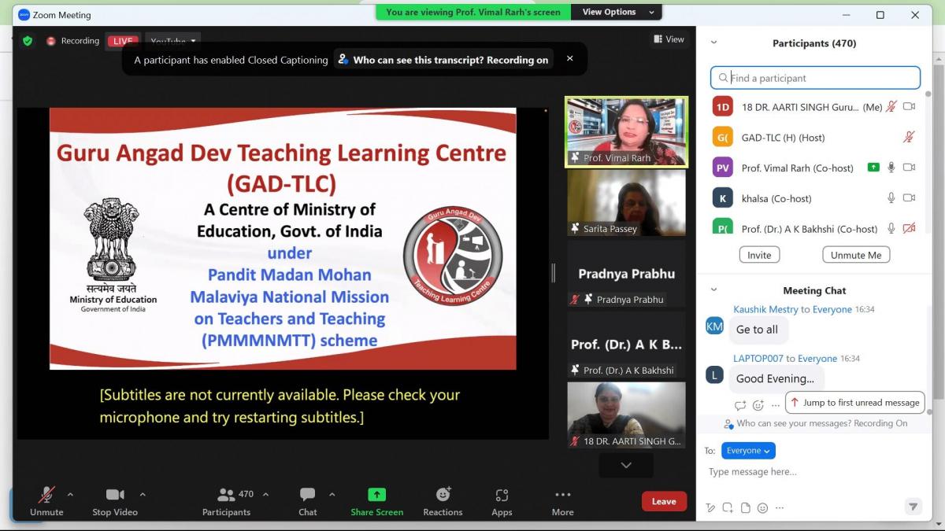This screenshot has width=945, height=531.
Task: Click the crossed-out camera on the A K Bakhshi row
Action: [909, 228]
